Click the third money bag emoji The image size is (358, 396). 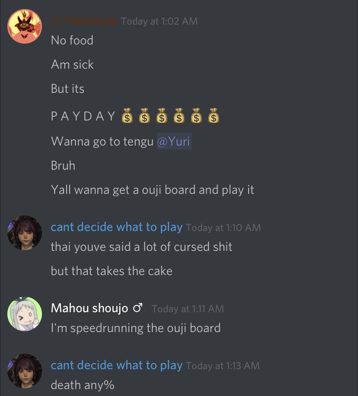162,116
